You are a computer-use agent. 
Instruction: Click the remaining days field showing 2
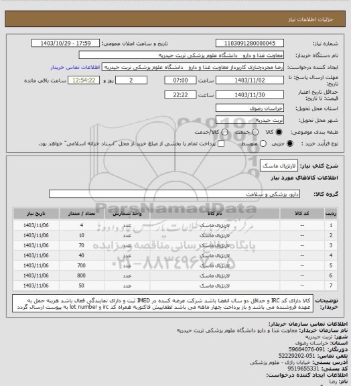(x=131, y=80)
